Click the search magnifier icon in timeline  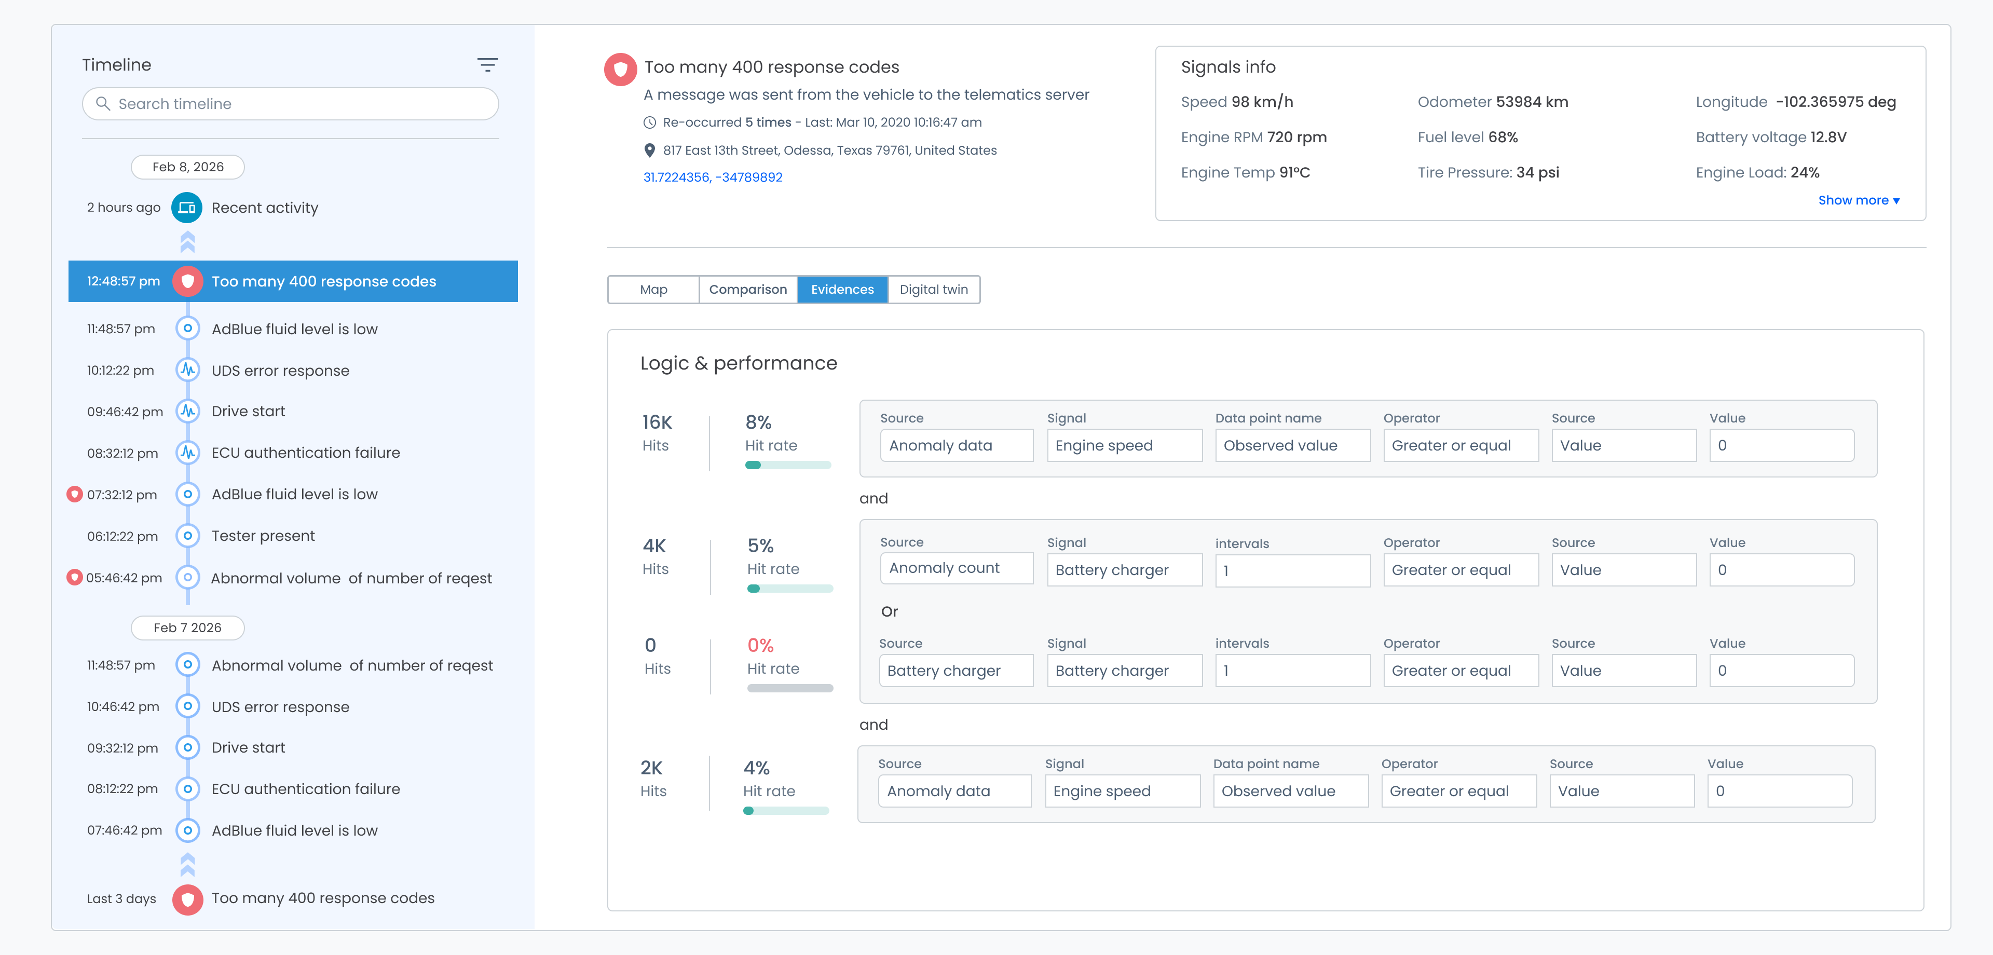(103, 103)
